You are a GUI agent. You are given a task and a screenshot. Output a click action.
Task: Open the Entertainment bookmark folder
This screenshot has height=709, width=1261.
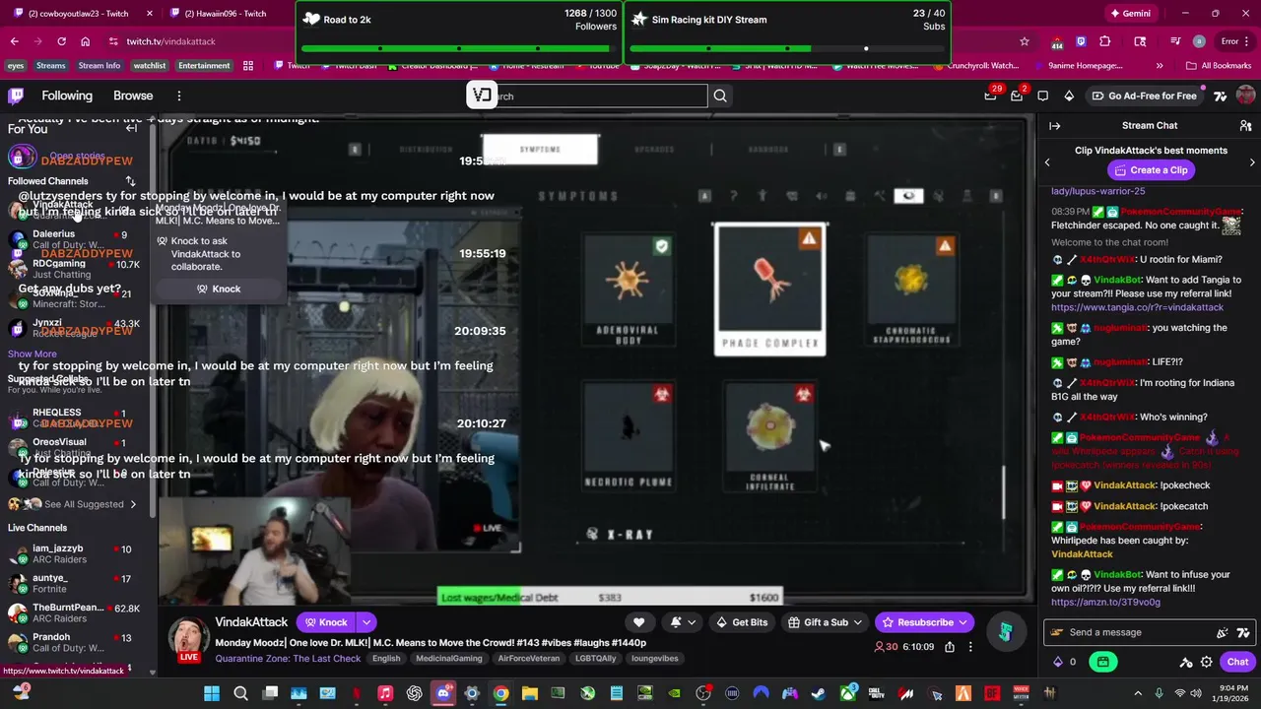[x=204, y=66]
